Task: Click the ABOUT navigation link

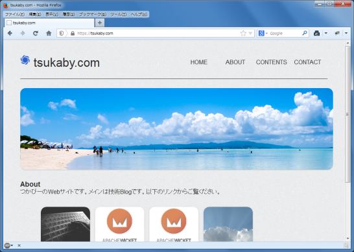Action: 235,62
